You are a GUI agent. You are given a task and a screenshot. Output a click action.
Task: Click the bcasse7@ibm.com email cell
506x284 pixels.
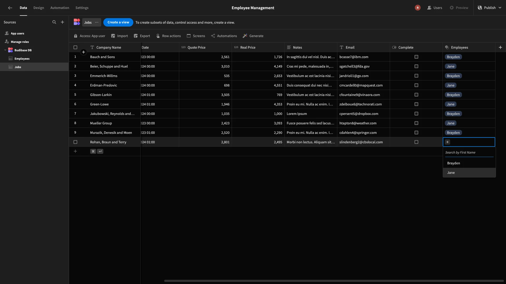coord(363,57)
